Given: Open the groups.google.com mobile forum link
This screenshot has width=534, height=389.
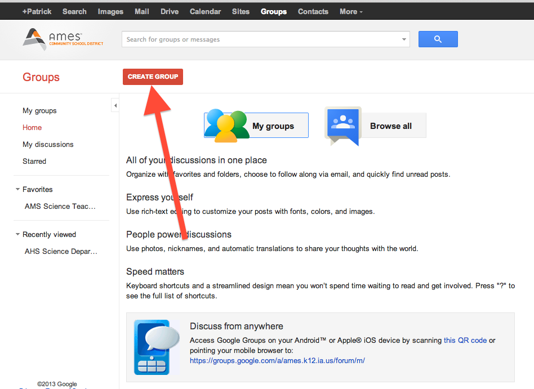Looking at the screenshot, I should click(277, 360).
